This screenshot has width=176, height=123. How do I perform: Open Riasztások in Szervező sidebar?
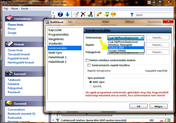[14, 92]
